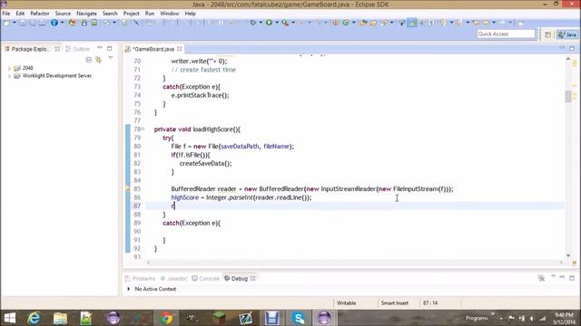Click the warning marker on line 85

tap(128, 189)
